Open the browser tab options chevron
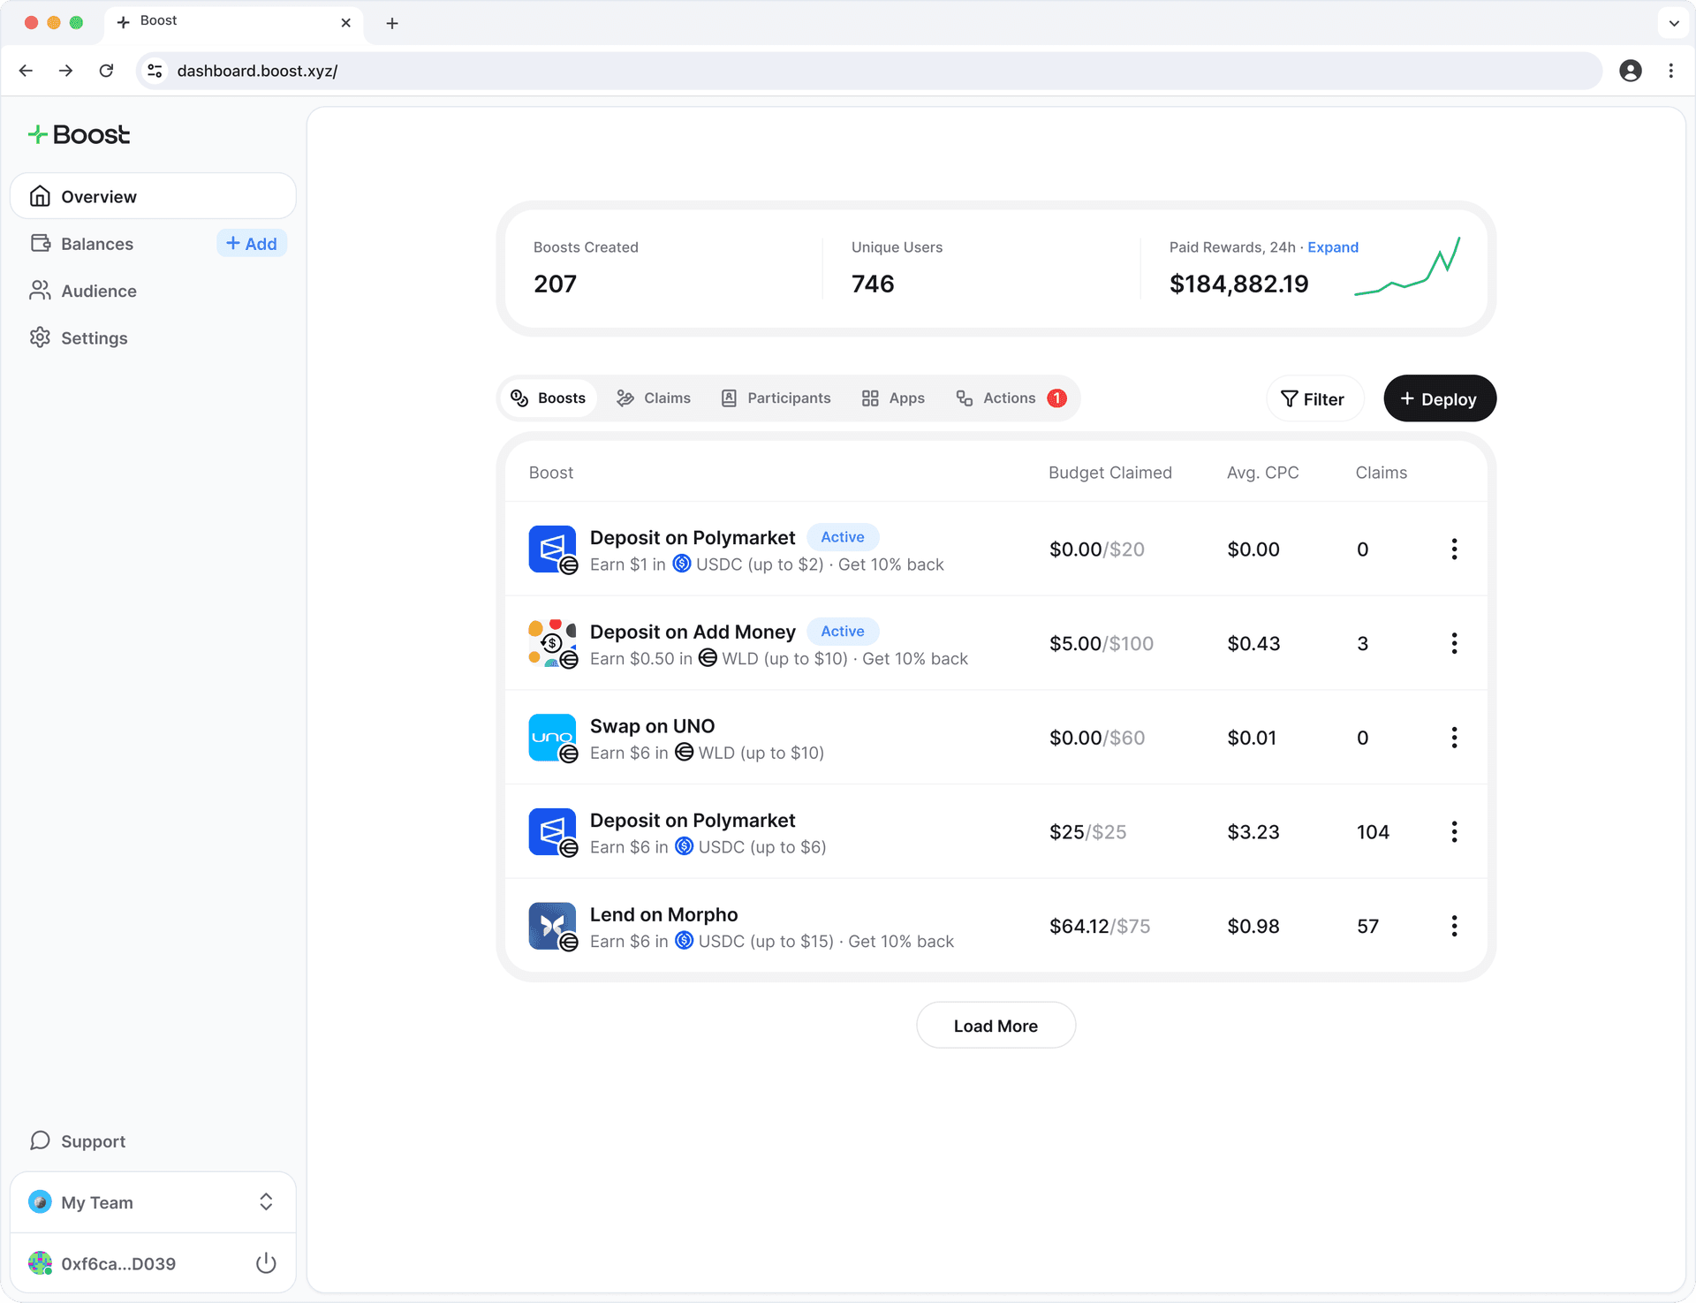 pyautogui.click(x=1672, y=23)
